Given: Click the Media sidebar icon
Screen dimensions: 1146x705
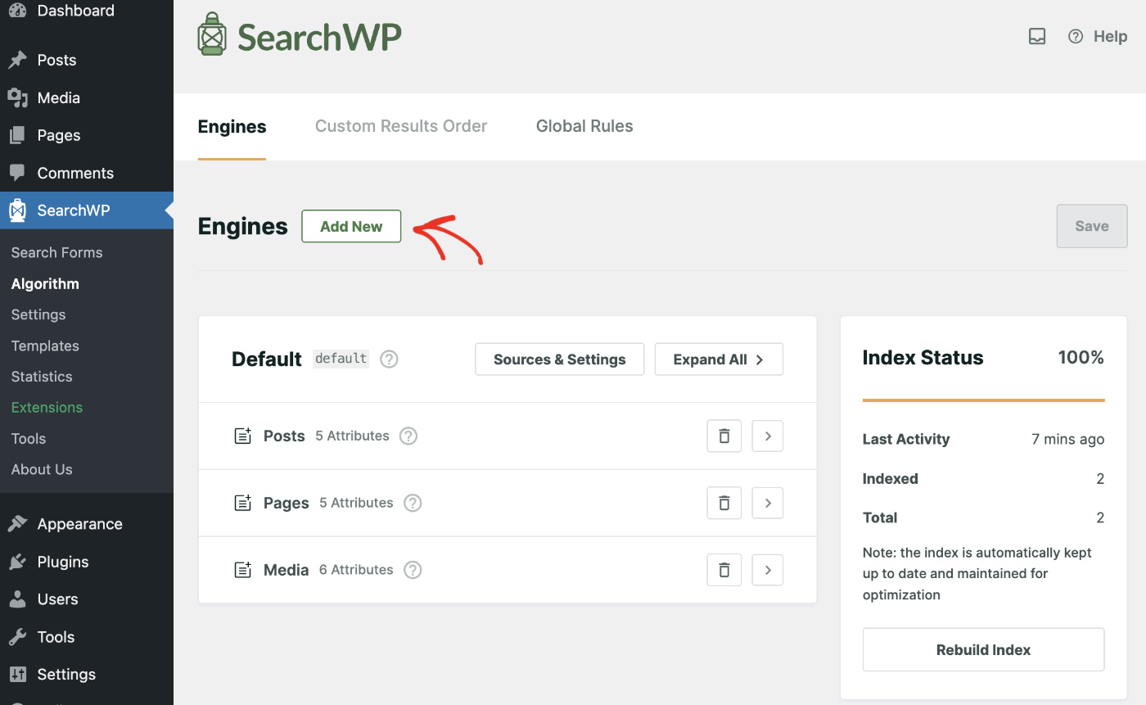Looking at the screenshot, I should [17, 97].
